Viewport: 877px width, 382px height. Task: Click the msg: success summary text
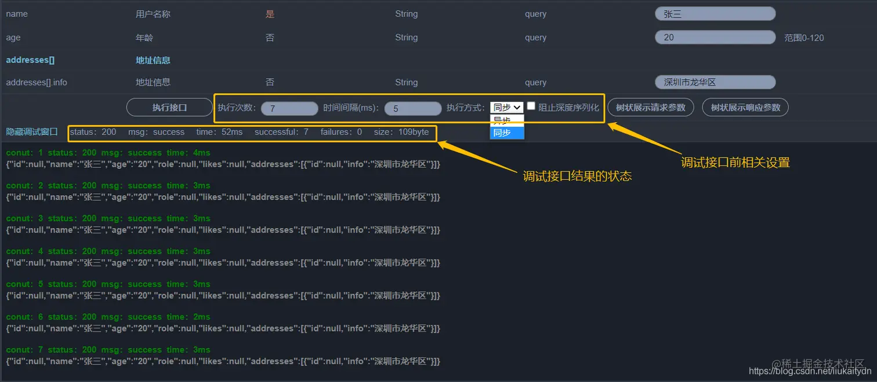pos(157,132)
